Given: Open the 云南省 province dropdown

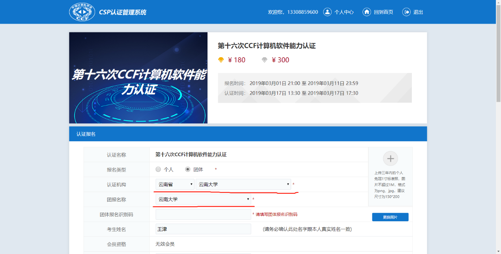Looking at the screenshot, I should click(x=175, y=184).
